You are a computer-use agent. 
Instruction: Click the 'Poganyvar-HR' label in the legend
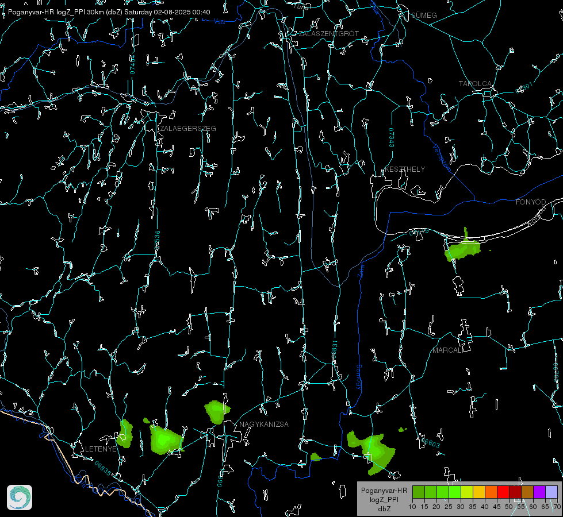[384, 491]
